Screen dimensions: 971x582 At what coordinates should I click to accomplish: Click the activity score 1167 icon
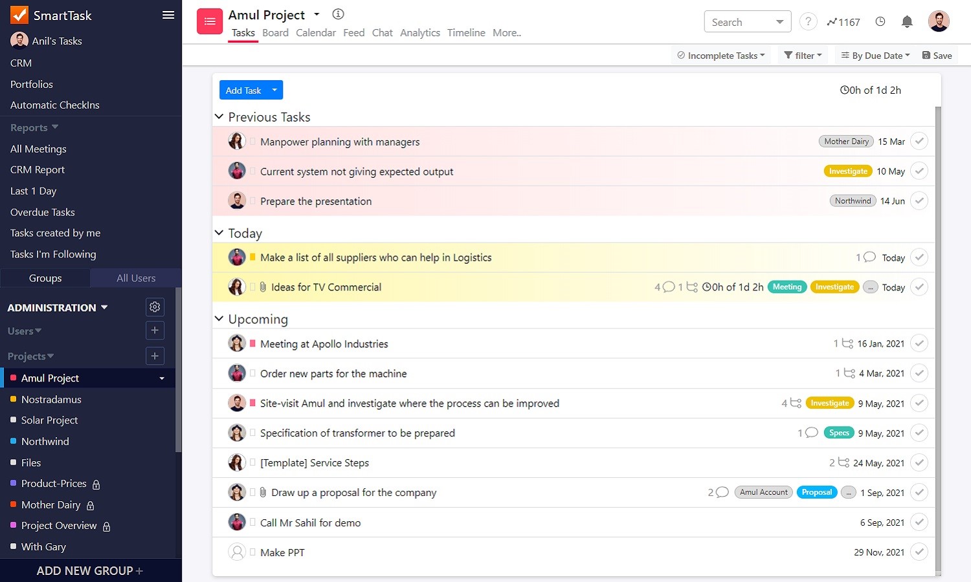pos(843,21)
